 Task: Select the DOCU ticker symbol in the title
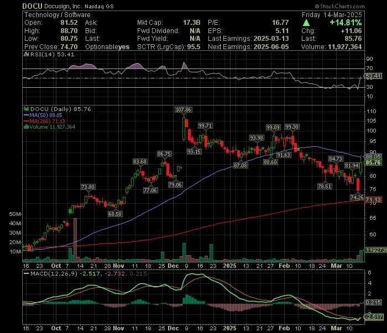[32, 6]
